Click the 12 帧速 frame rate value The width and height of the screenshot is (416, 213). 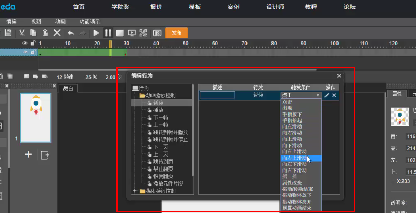click(x=65, y=77)
